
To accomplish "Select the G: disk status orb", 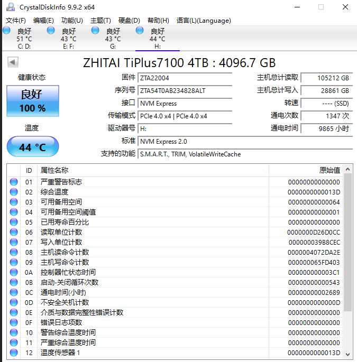I will (x=95, y=30).
